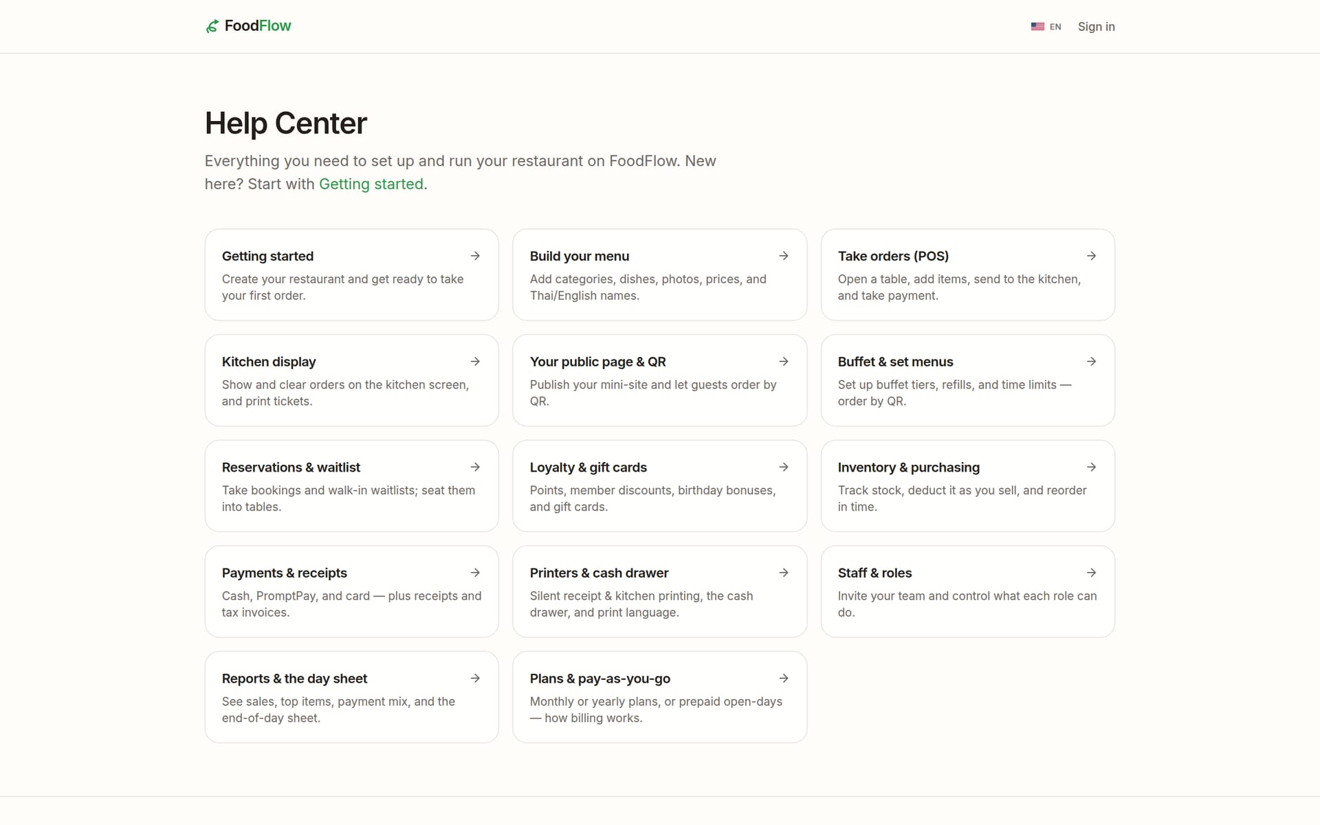
Task: Open the Staff & roles title
Action: (874, 573)
